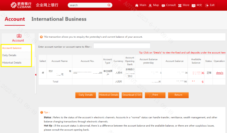Click the CZBANK logo
This screenshot has width=227, height=133.
click(x=21, y=5)
